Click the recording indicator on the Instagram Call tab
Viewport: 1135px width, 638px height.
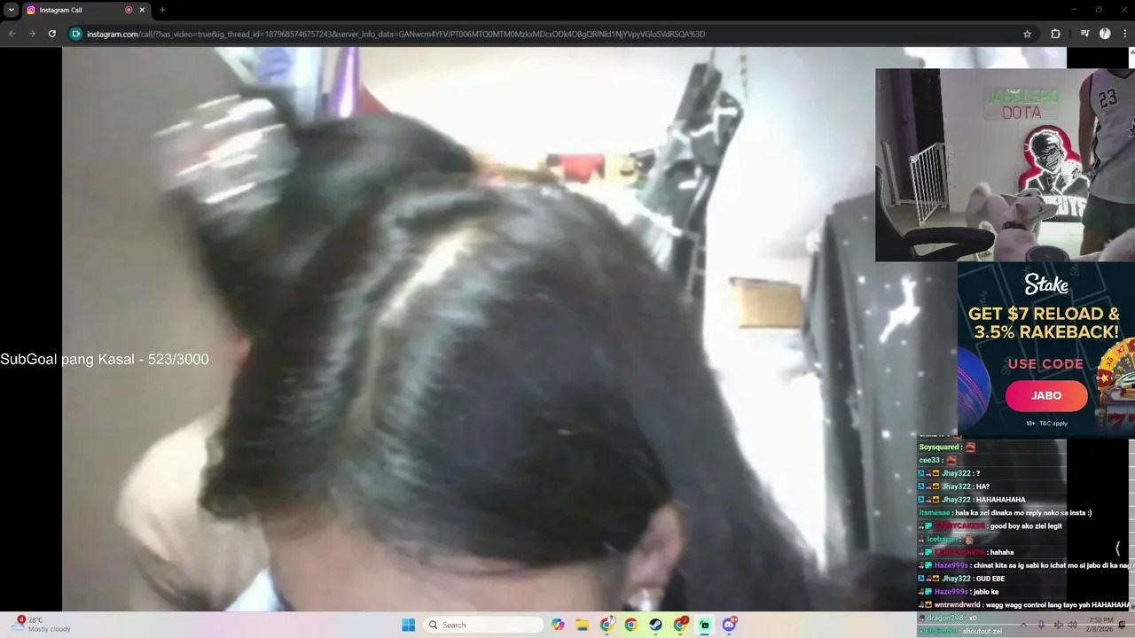click(129, 10)
